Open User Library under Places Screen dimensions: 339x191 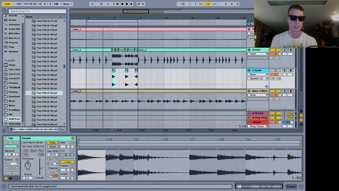tap(14, 70)
